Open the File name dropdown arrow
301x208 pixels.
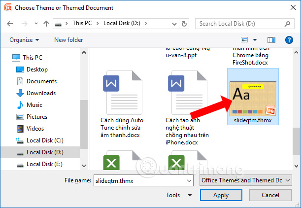(189, 181)
